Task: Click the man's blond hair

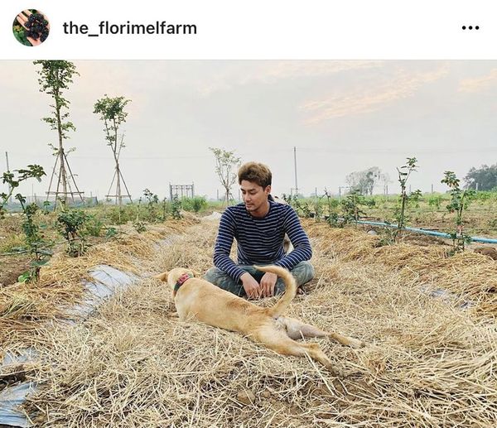Action: coord(255,174)
